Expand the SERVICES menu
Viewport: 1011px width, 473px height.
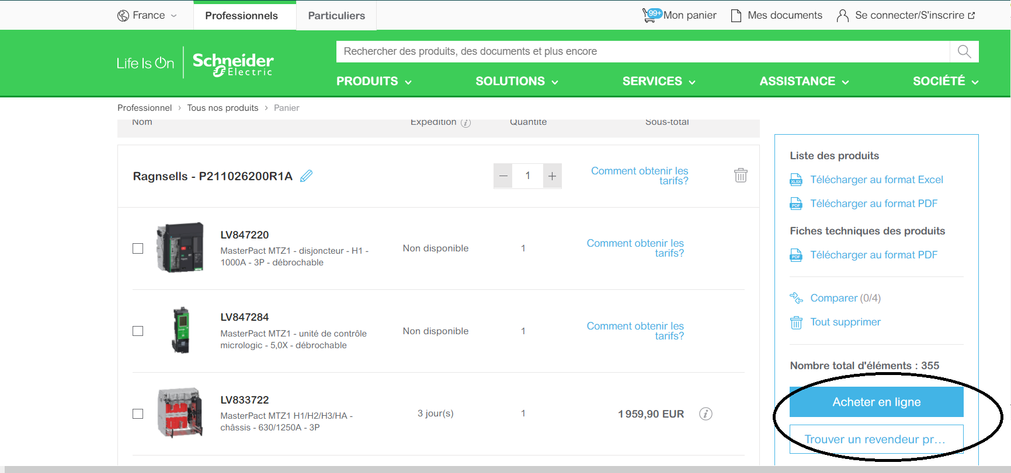(659, 81)
